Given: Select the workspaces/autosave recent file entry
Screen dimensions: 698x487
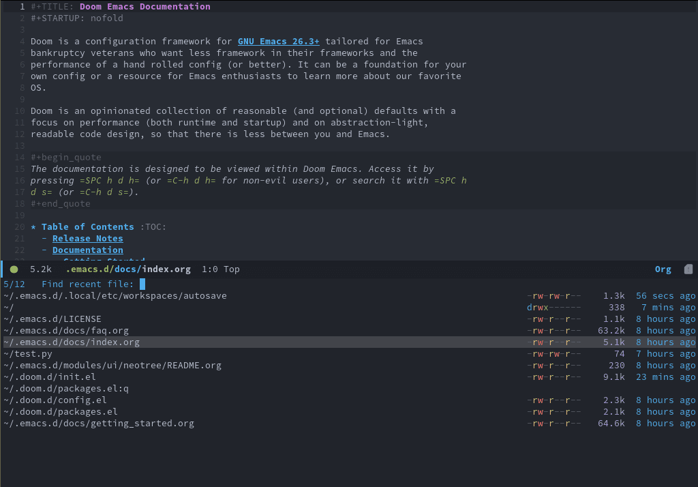Looking at the screenshot, I should tap(115, 296).
